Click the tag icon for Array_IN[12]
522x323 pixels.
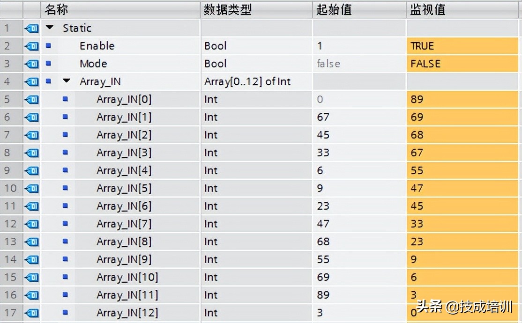point(30,313)
